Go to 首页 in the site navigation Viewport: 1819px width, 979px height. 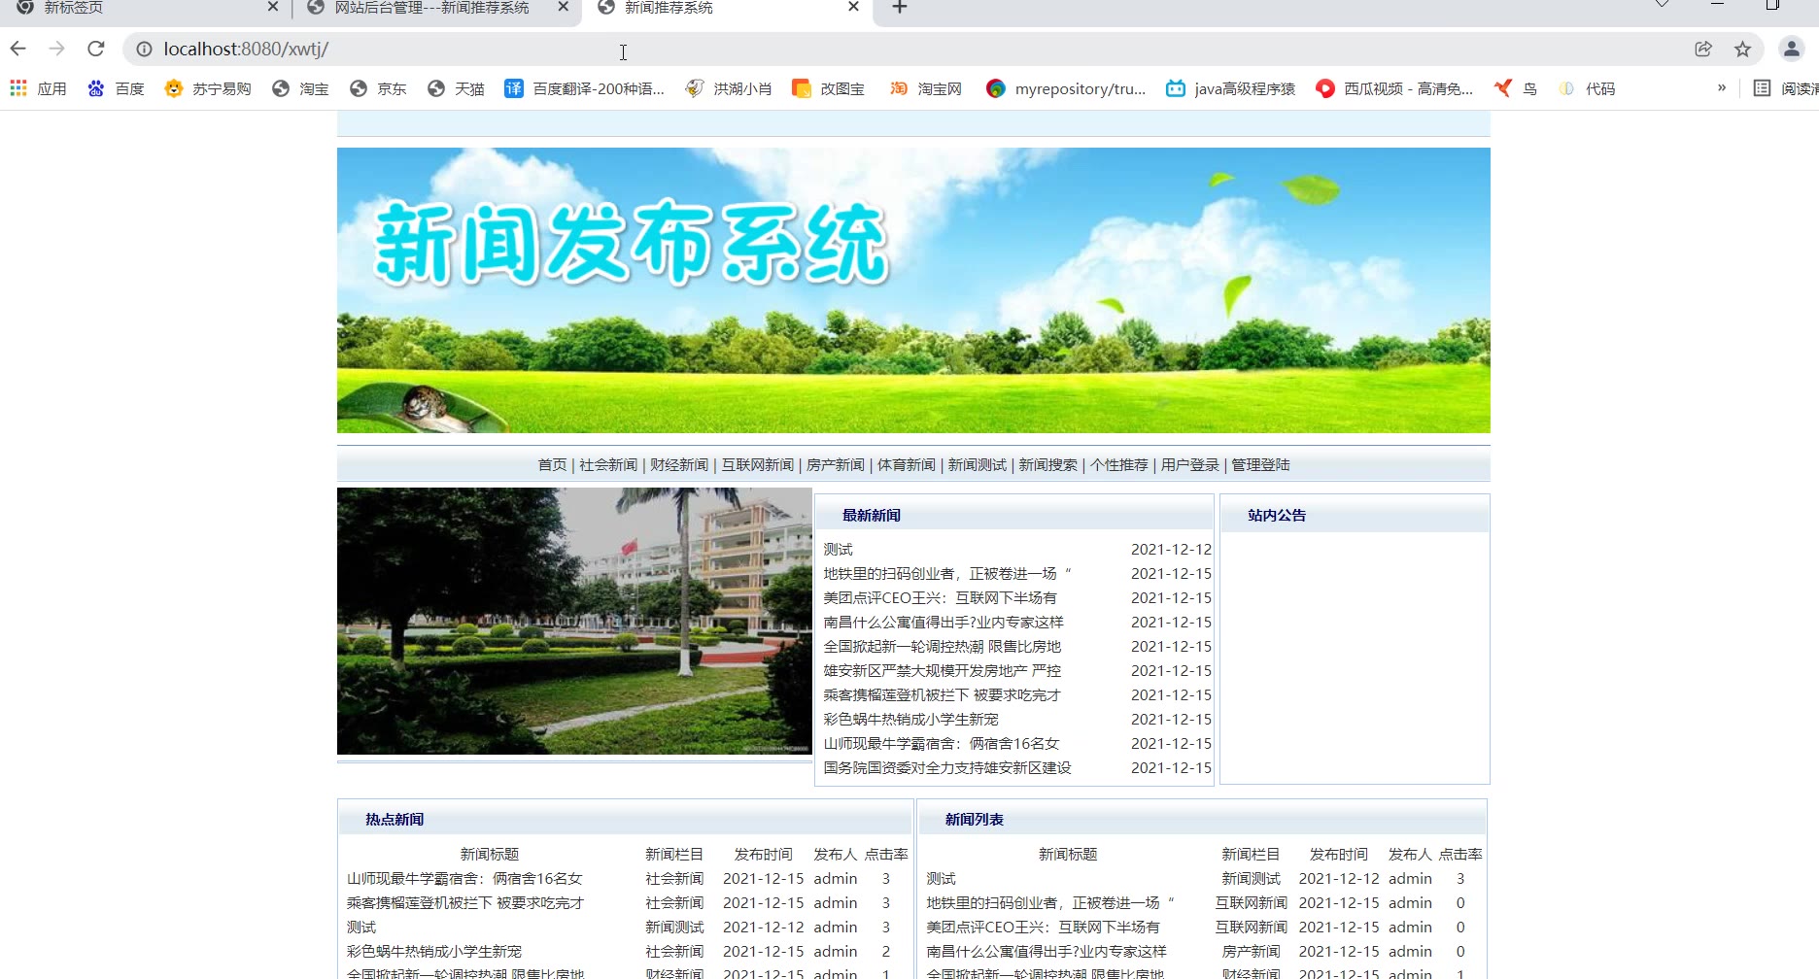(552, 465)
